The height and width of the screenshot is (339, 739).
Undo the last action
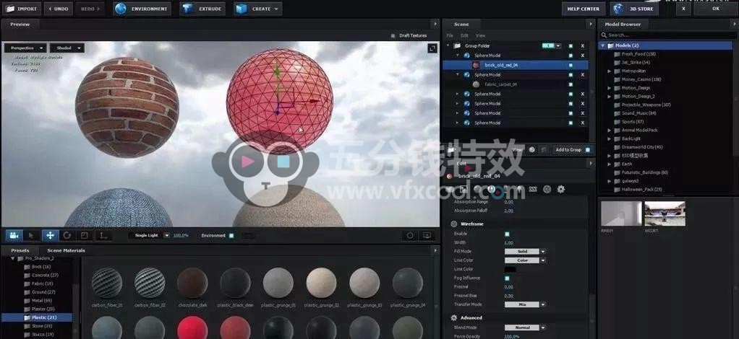[58, 9]
